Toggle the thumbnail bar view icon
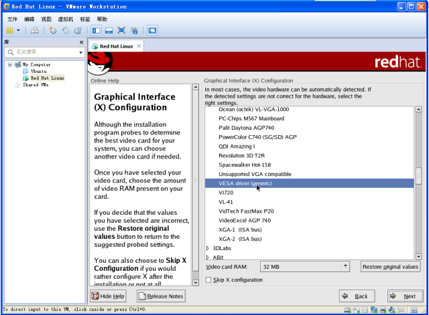Image resolution: width=429 pixels, height=315 pixels. (x=109, y=30)
